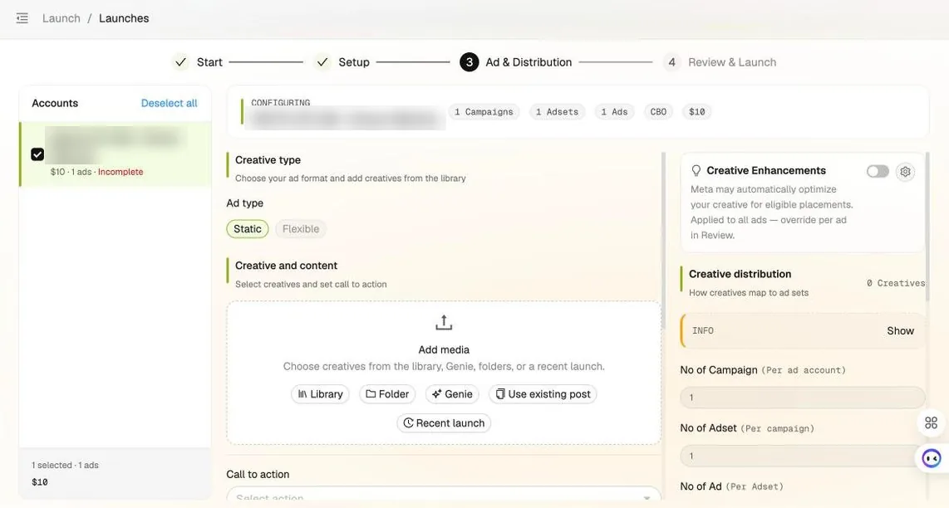Go to the Setup step
Screen dimensions: 949x508
point(353,61)
